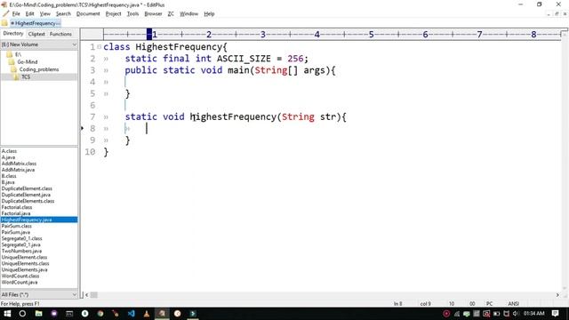
Task: Select TwoNumbers.java in the file list
Action: [x=21, y=251]
